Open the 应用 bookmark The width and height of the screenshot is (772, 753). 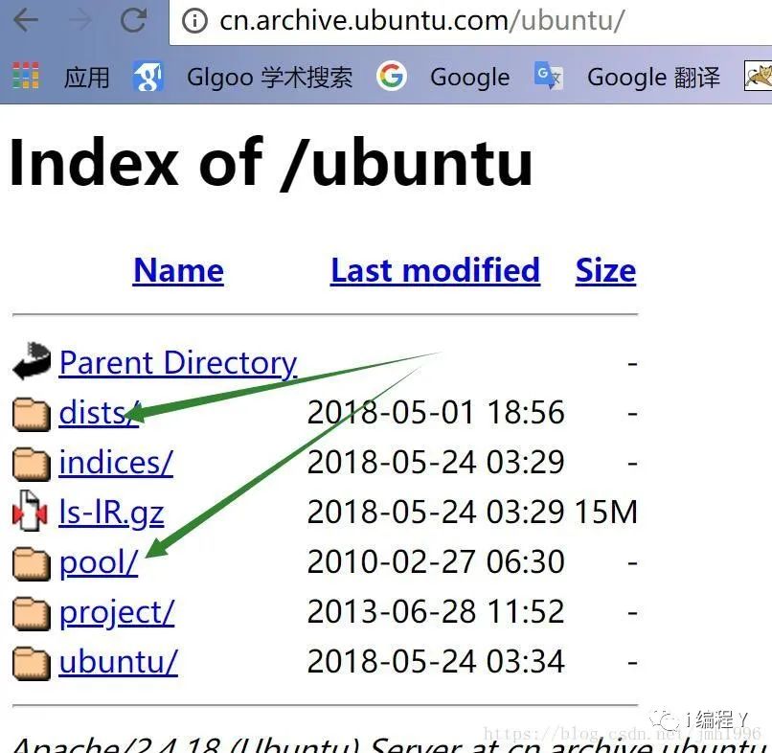86,78
